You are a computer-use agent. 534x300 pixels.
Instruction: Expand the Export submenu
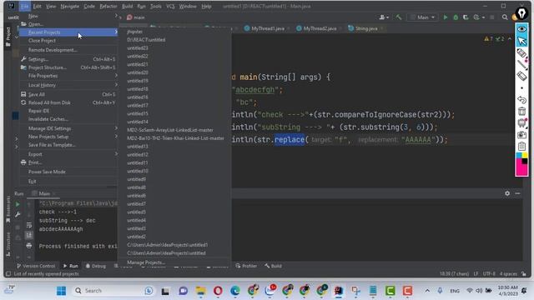pos(68,154)
